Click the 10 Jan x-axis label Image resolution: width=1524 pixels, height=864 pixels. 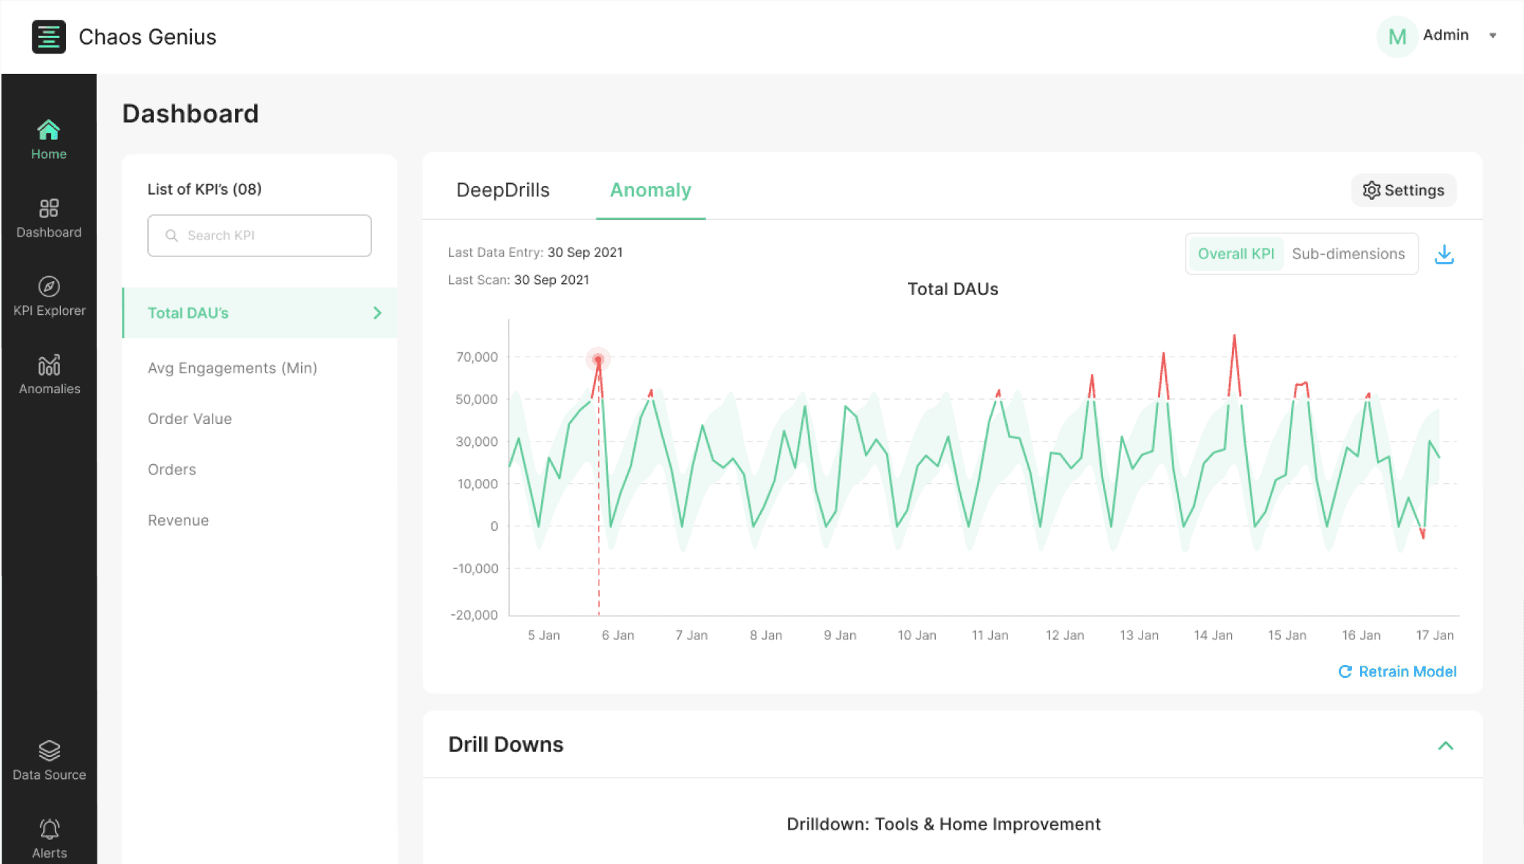[x=917, y=635]
